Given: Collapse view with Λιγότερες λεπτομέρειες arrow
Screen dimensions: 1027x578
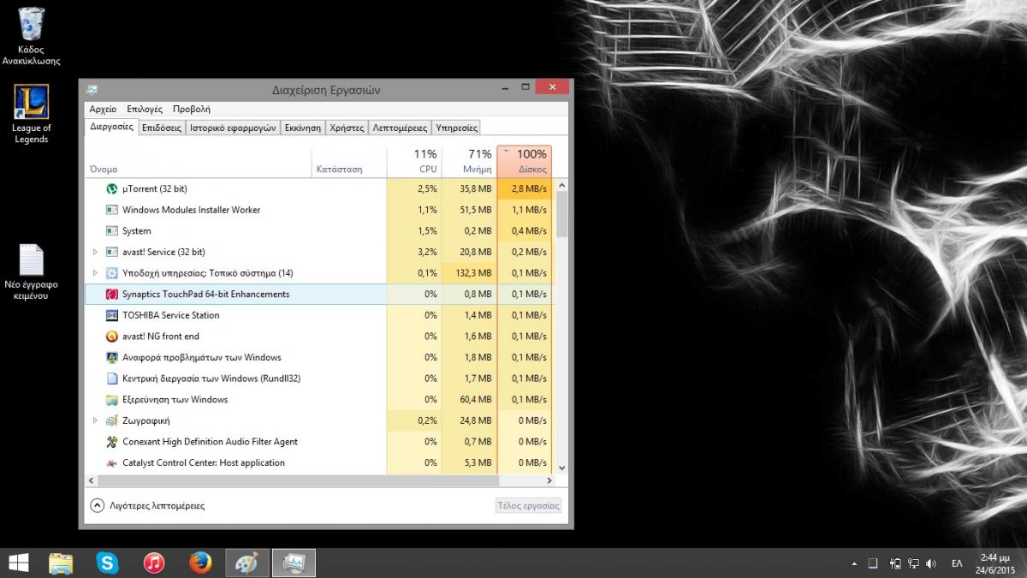Looking at the screenshot, I should pyautogui.click(x=97, y=505).
